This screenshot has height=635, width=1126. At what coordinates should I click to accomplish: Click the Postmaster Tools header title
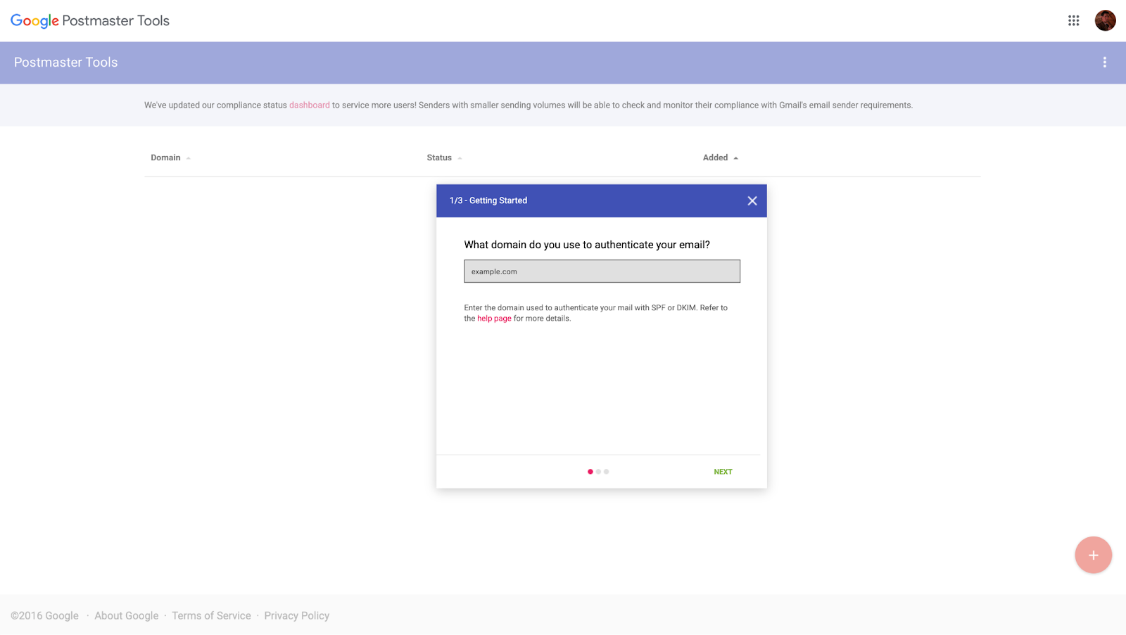point(65,63)
